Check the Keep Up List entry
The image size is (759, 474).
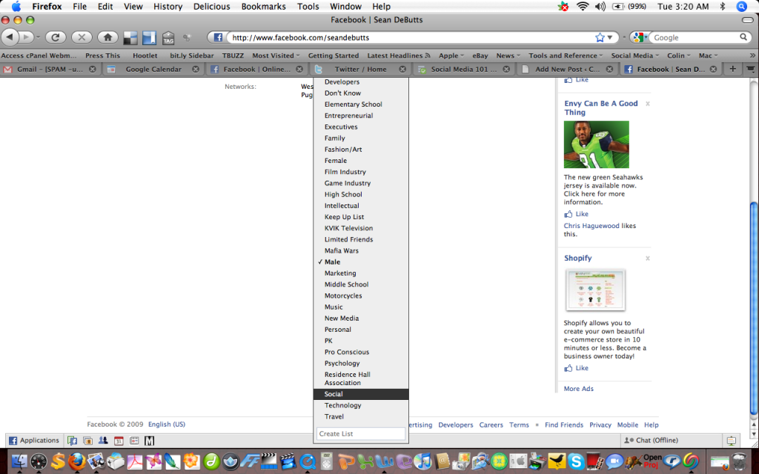(361, 217)
